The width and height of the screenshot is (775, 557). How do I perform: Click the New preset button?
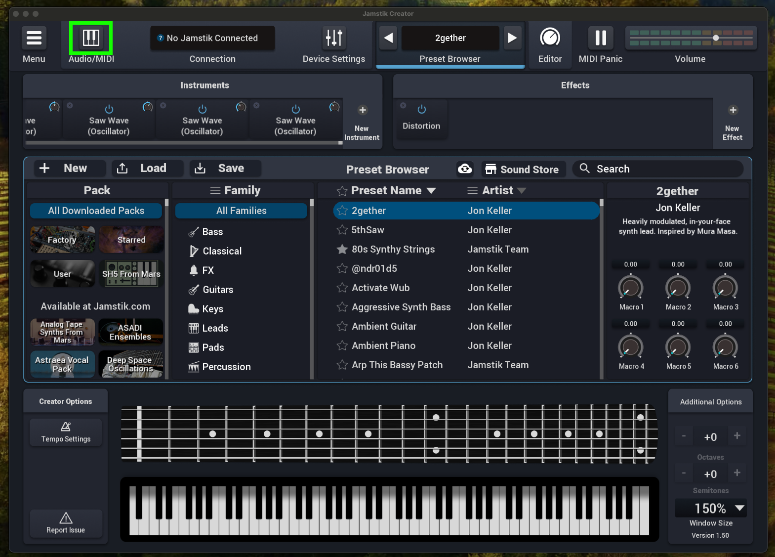[70, 168]
